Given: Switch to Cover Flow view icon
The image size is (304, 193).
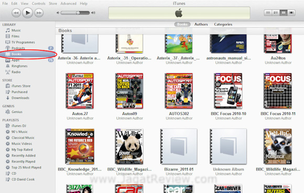Looking at the screenshot, I should (291, 13).
